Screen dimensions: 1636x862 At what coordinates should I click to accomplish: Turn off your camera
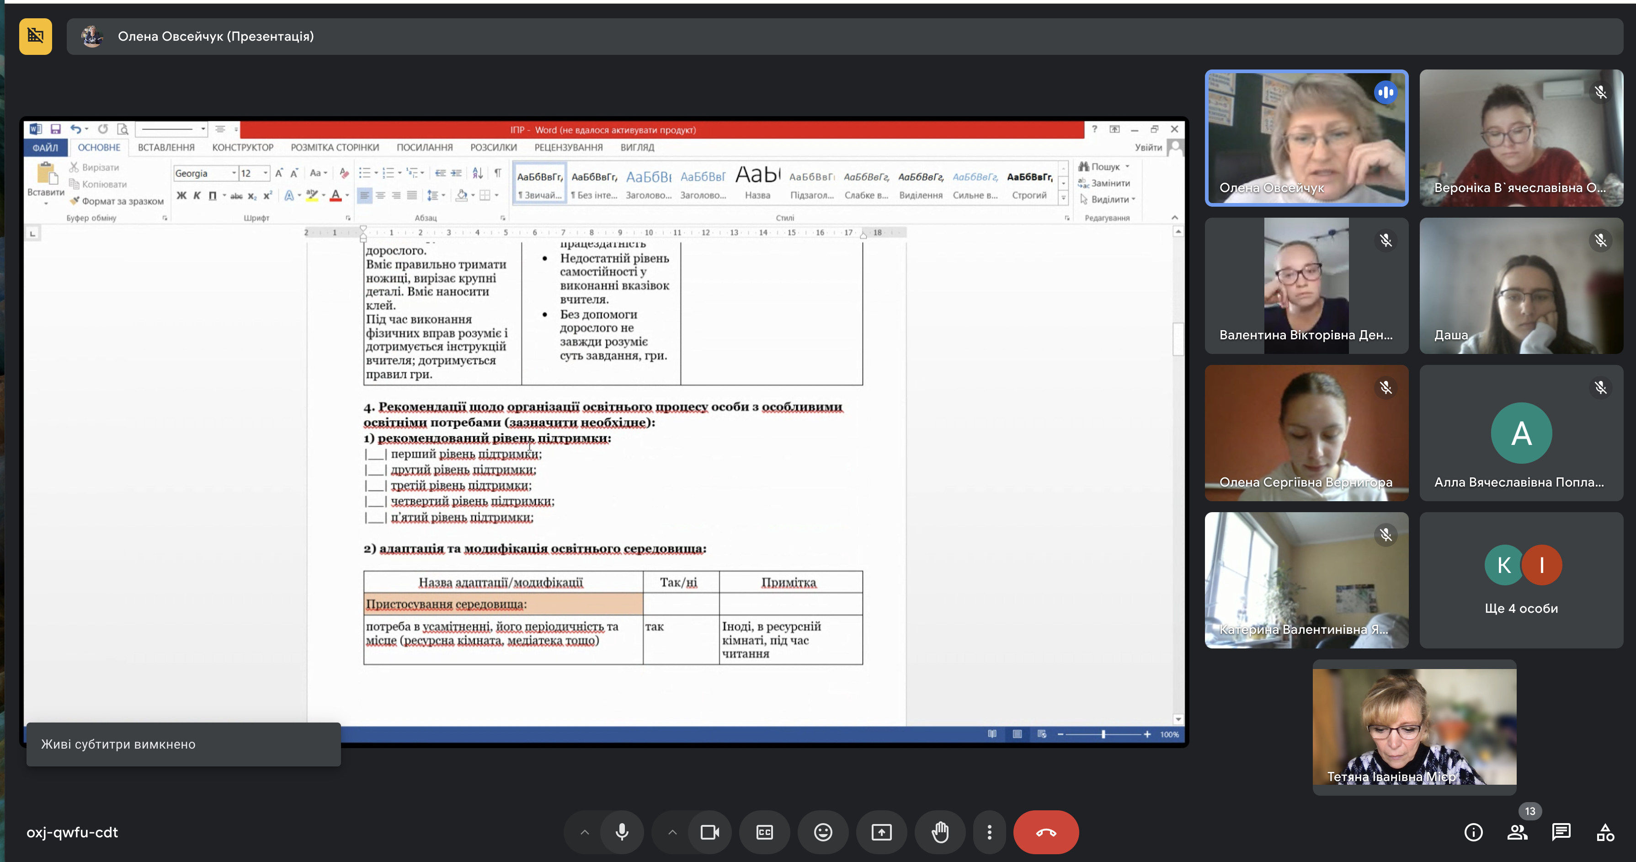(x=709, y=832)
